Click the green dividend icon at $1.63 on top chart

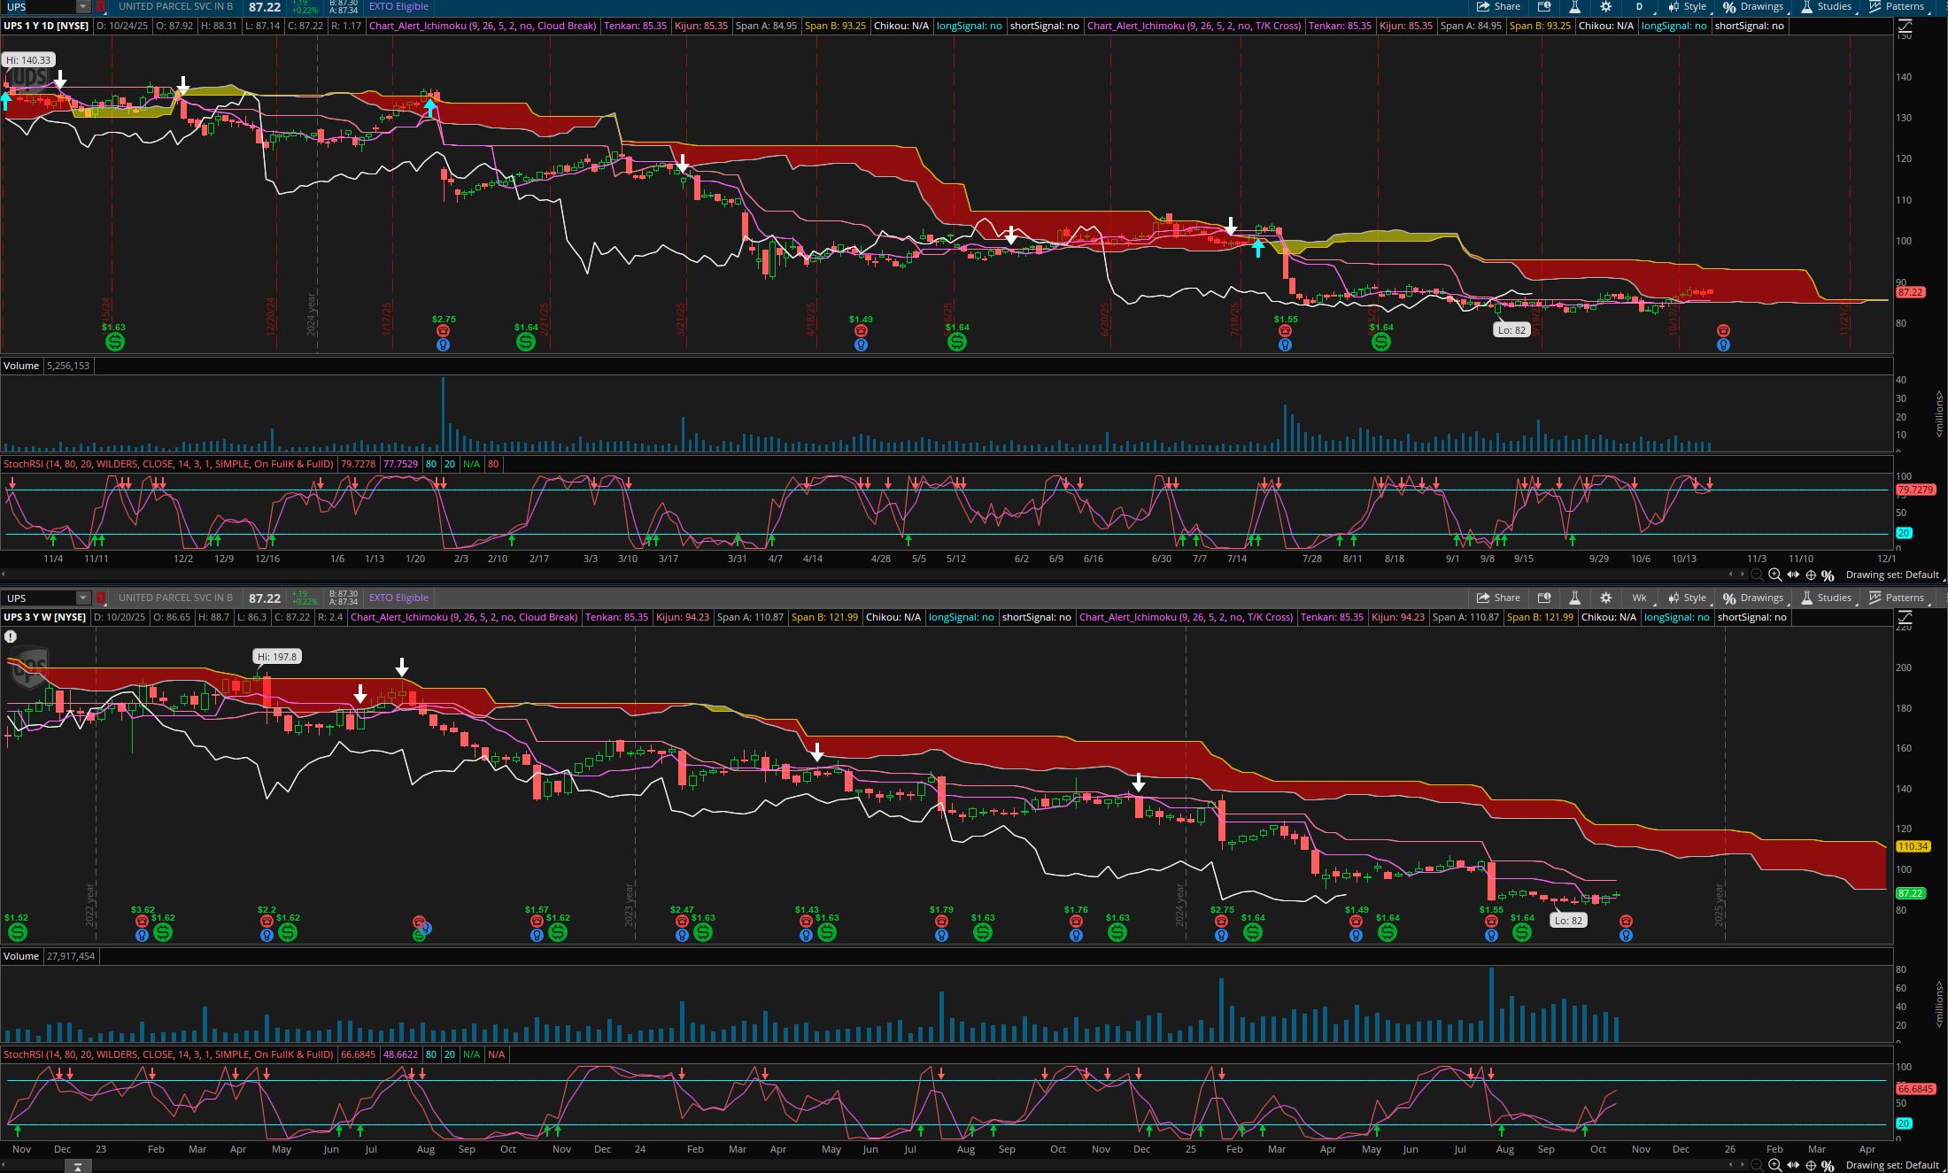pyautogui.click(x=114, y=342)
